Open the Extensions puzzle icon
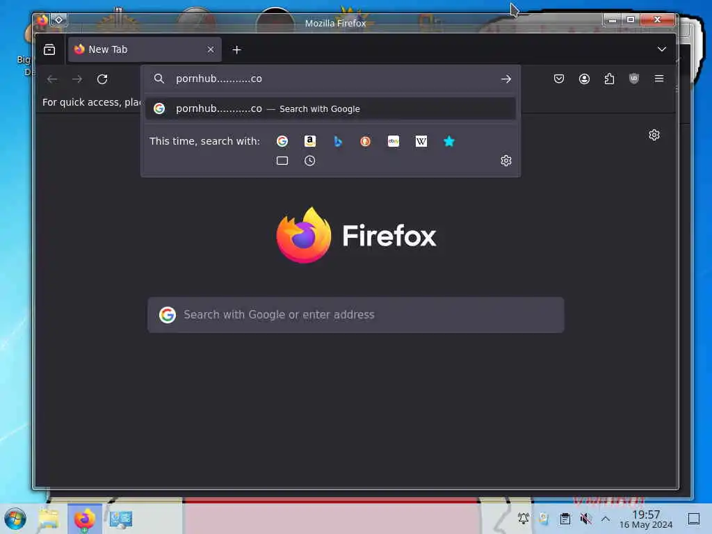The width and height of the screenshot is (712, 534). pyautogui.click(x=609, y=79)
